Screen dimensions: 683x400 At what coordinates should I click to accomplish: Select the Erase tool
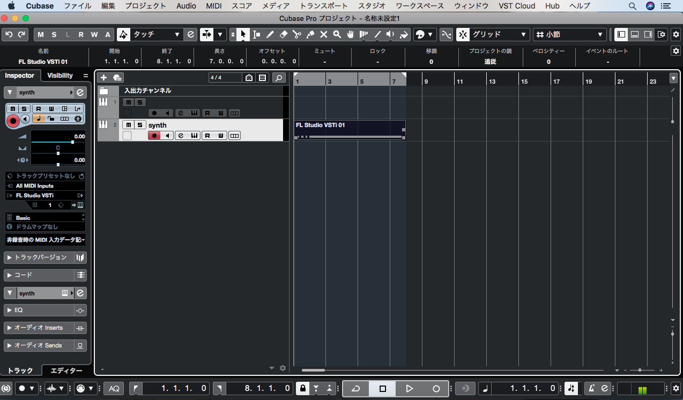tap(284, 34)
